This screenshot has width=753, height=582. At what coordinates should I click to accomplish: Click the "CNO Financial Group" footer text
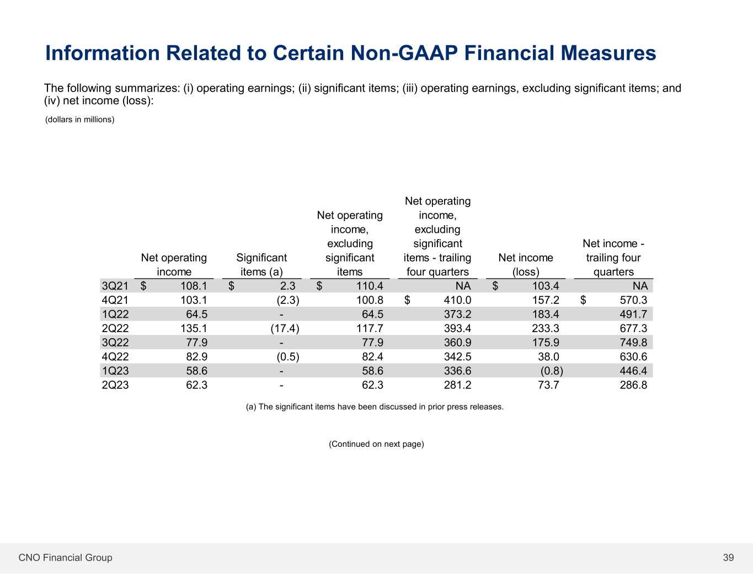65,558
